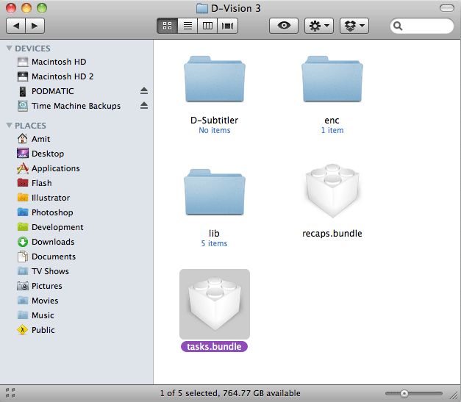Image resolution: width=461 pixels, height=402 pixels.
Task: Click the tasks.bundle brick icon
Action: point(215,304)
